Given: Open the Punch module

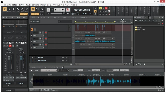Looking at the screenshot, I should (x=131, y=11).
